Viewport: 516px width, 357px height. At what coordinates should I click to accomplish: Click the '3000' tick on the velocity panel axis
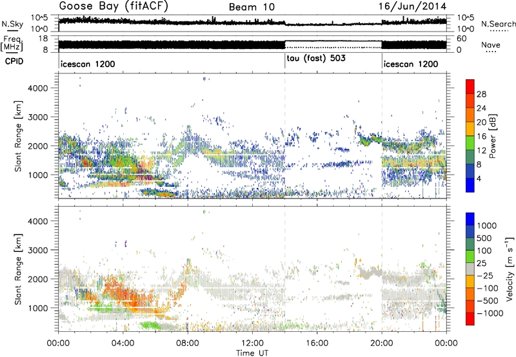[x=37, y=250]
